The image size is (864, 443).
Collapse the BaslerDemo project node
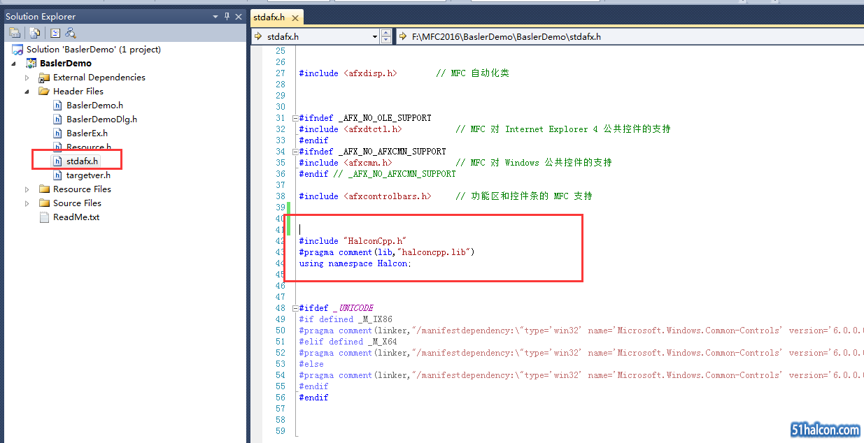[x=13, y=64]
